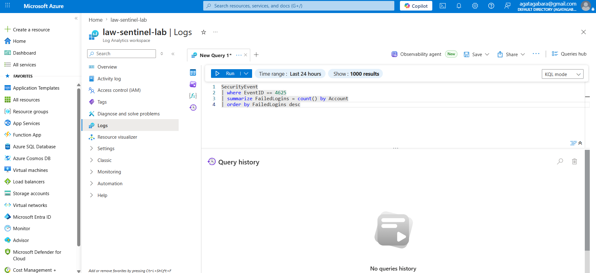Click the format query icon in editor

click(x=573, y=143)
